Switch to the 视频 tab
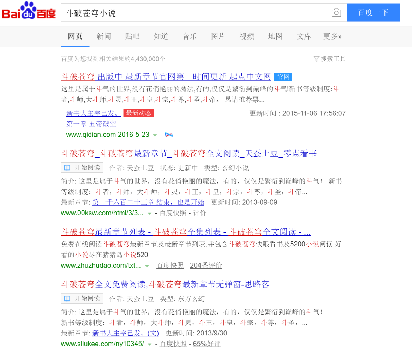This screenshot has width=412, height=352. pyautogui.click(x=247, y=36)
